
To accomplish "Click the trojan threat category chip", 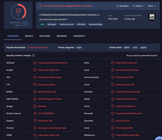I will [79, 47].
